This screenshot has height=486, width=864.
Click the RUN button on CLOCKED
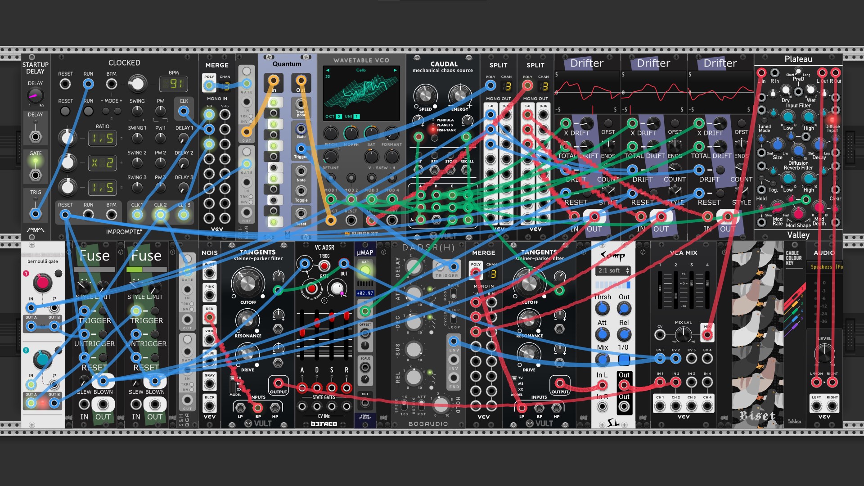tap(88, 111)
